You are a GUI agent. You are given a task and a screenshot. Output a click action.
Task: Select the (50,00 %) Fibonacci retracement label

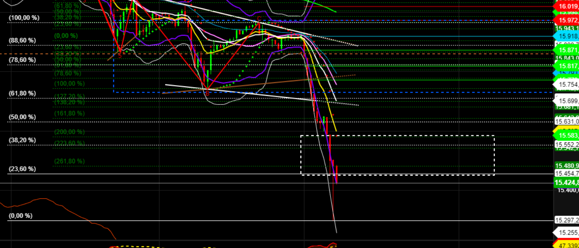(x=23, y=117)
